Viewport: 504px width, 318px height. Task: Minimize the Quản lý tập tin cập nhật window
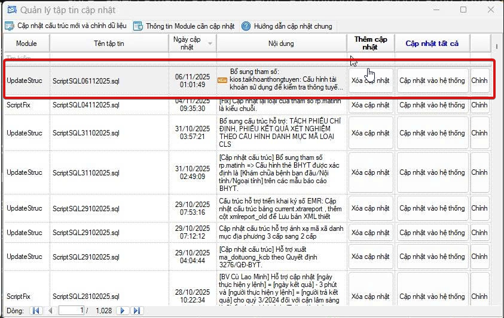(x=436, y=10)
